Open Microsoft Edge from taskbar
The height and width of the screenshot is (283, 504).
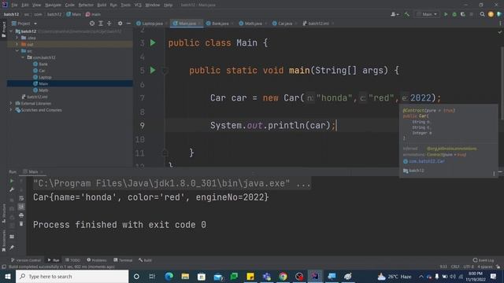point(169,276)
